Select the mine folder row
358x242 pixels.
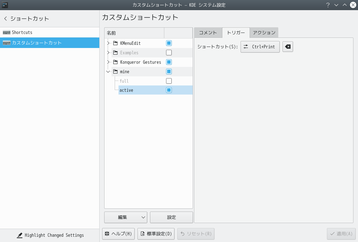[x=152, y=71]
